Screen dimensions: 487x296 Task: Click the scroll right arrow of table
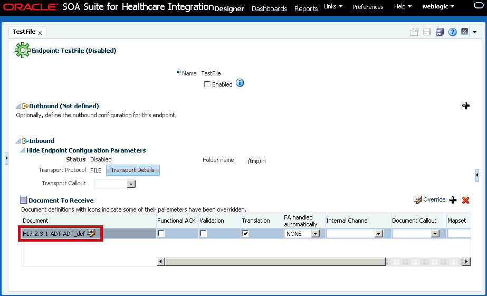coord(466,262)
